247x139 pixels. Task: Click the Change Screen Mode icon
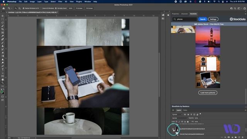pyautogui.click(x=3, y=100)
